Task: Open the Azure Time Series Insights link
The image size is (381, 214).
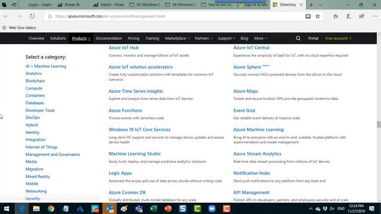Action: pyautogui.click(x=136, y=91)
